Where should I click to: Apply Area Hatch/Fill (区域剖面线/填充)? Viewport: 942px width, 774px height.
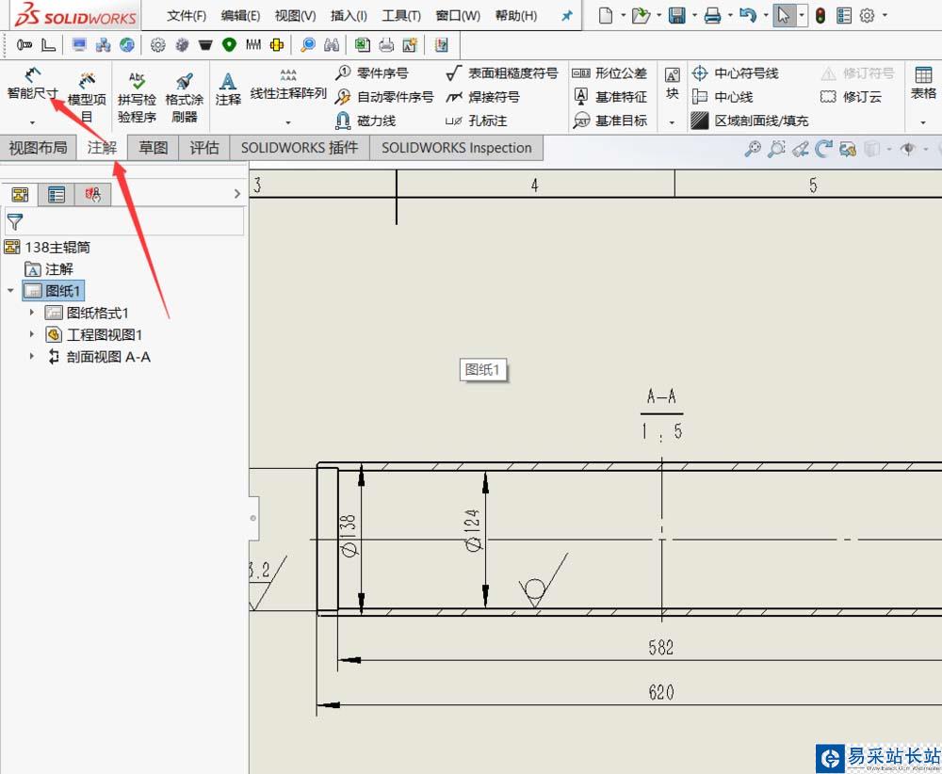[750, 121]
